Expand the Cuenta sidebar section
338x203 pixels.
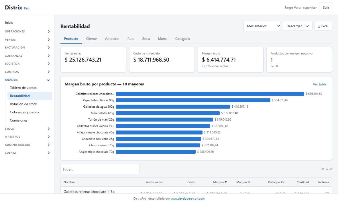click(x=27, y=153)
